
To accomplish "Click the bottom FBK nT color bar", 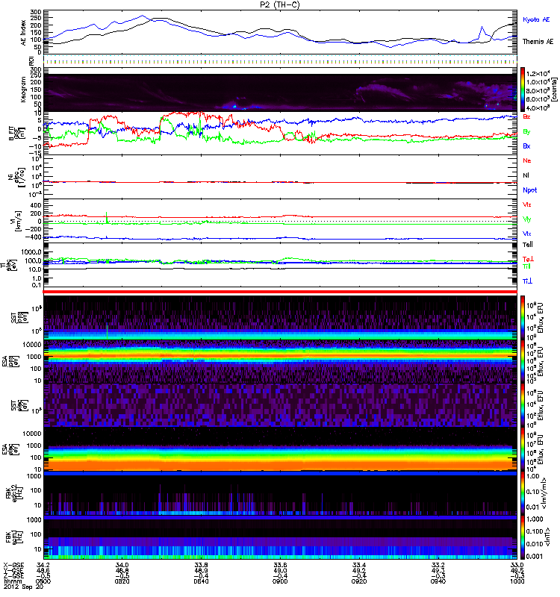I will [525, 537].
